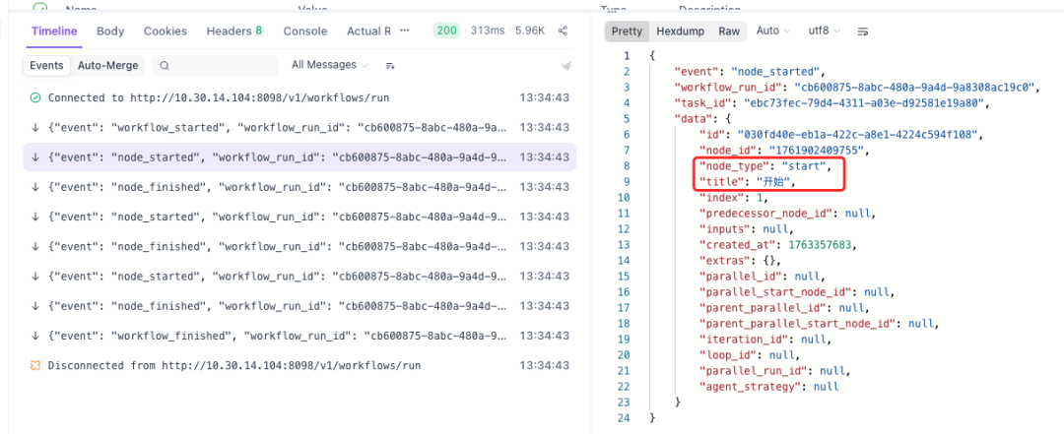Click the "inputs": null line
The width and height of the screenshot is (1064, 434).
745,228
